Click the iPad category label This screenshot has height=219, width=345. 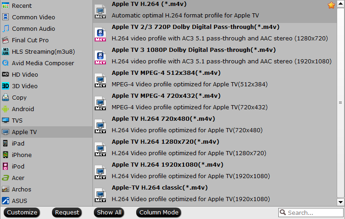pos(18,143)
